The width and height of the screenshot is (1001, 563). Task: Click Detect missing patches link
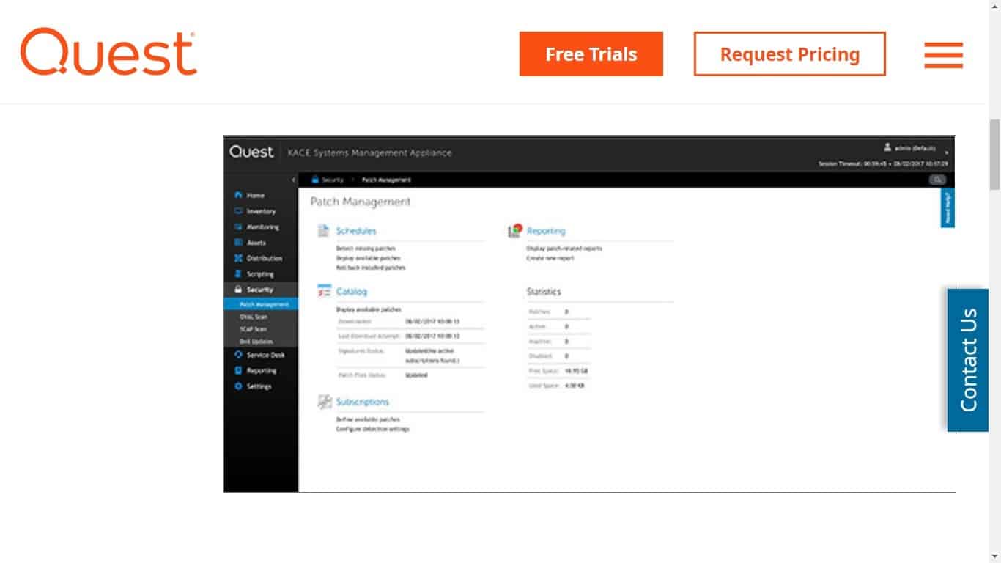pos(366,249)
